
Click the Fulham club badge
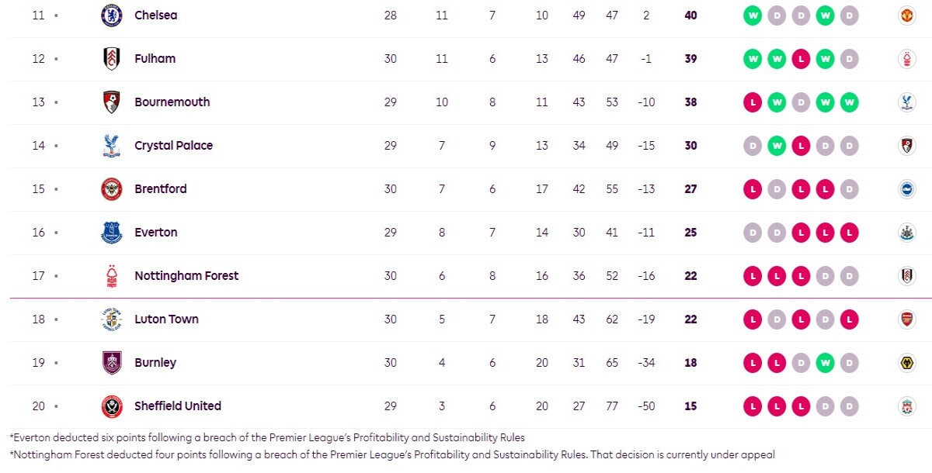(x=112, y=59)
